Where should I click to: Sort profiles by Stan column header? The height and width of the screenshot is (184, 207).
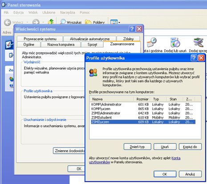coord(175,99)
